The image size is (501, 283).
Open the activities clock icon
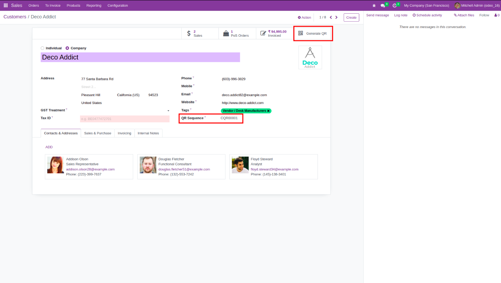(395, 6)
